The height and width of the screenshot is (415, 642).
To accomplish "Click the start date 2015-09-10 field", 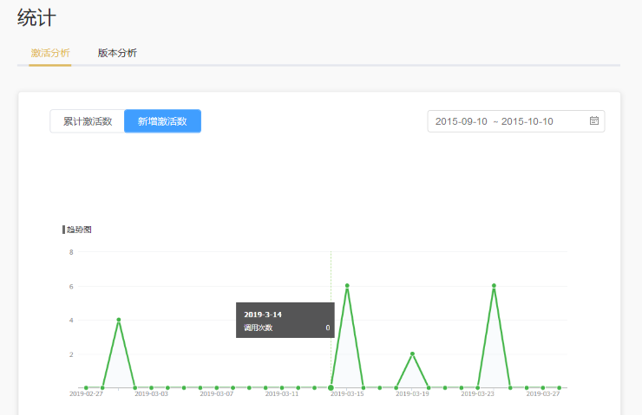I will tap(462, 121).
